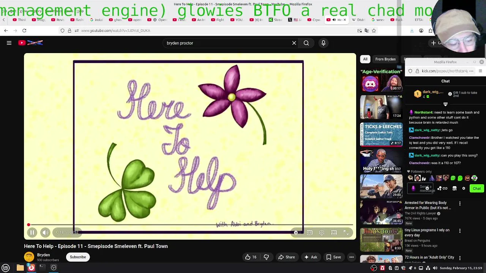This screenshot has height=273, width=486.
Task: Switch to the 'Fight' browser tab
Action: (x=218, y=20)
